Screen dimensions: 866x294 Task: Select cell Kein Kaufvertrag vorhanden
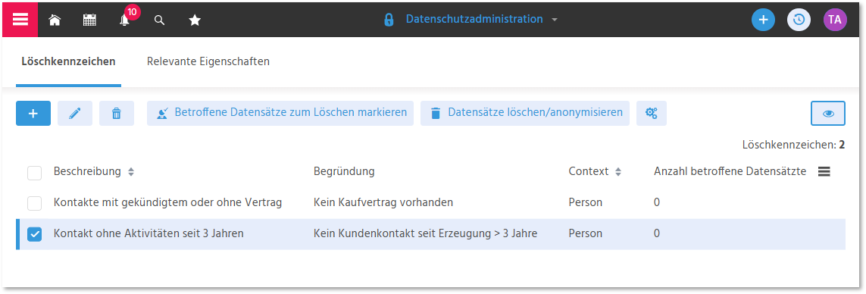pyautogui.click(x=383, y=203)
